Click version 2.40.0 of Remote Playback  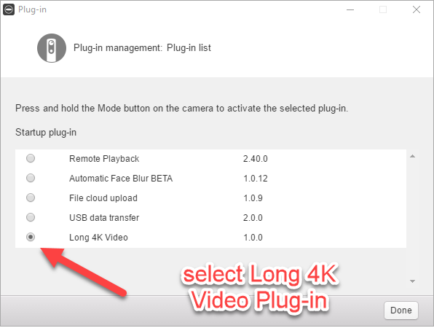[256, 159]
